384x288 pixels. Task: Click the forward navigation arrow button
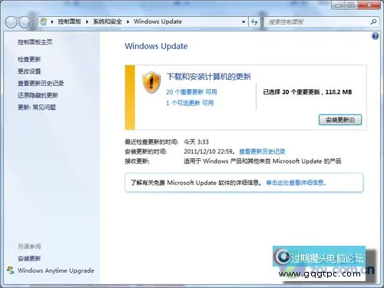tap(25, 22)
